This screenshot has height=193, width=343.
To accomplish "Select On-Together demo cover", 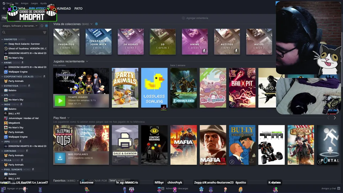I will tap(213, 88).
